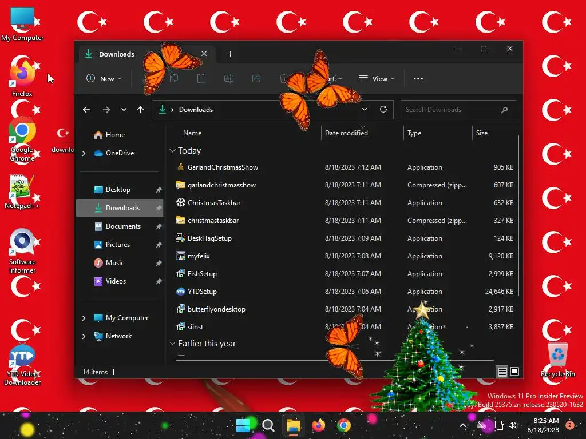Screen dimensions: 586x439
Task: Collapse the Today group
Action: coord(172,151)
